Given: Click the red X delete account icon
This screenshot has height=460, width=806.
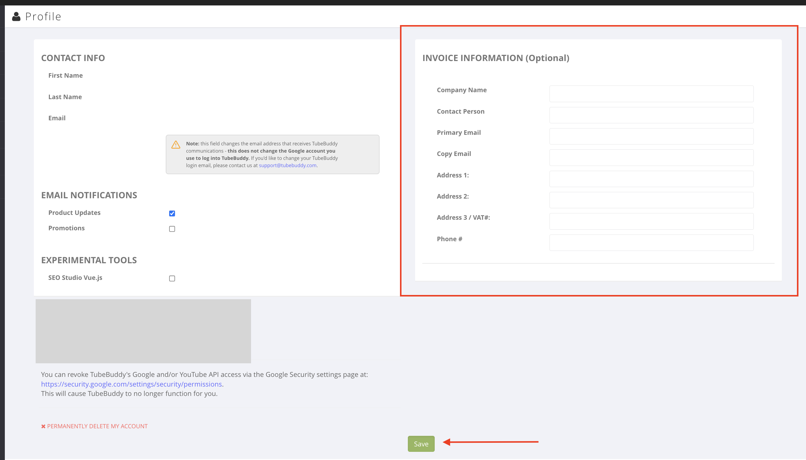Looking at the screenshot, I should [43, 426].
